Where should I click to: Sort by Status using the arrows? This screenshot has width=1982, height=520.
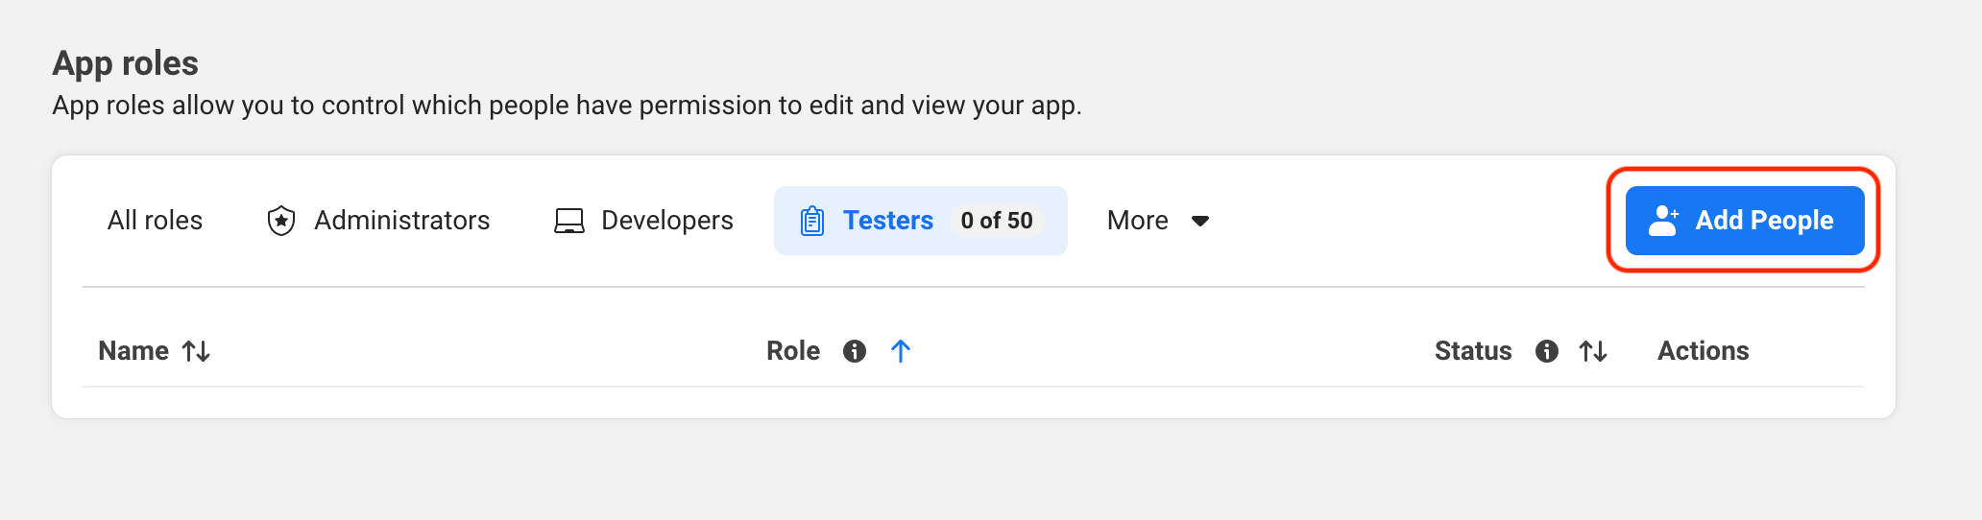(x=1593, y=351)
